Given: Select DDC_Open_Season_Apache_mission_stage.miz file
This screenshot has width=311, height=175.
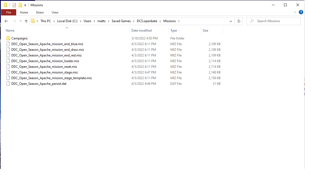Looking at the screenshot, I should click(x=45, y=72).
